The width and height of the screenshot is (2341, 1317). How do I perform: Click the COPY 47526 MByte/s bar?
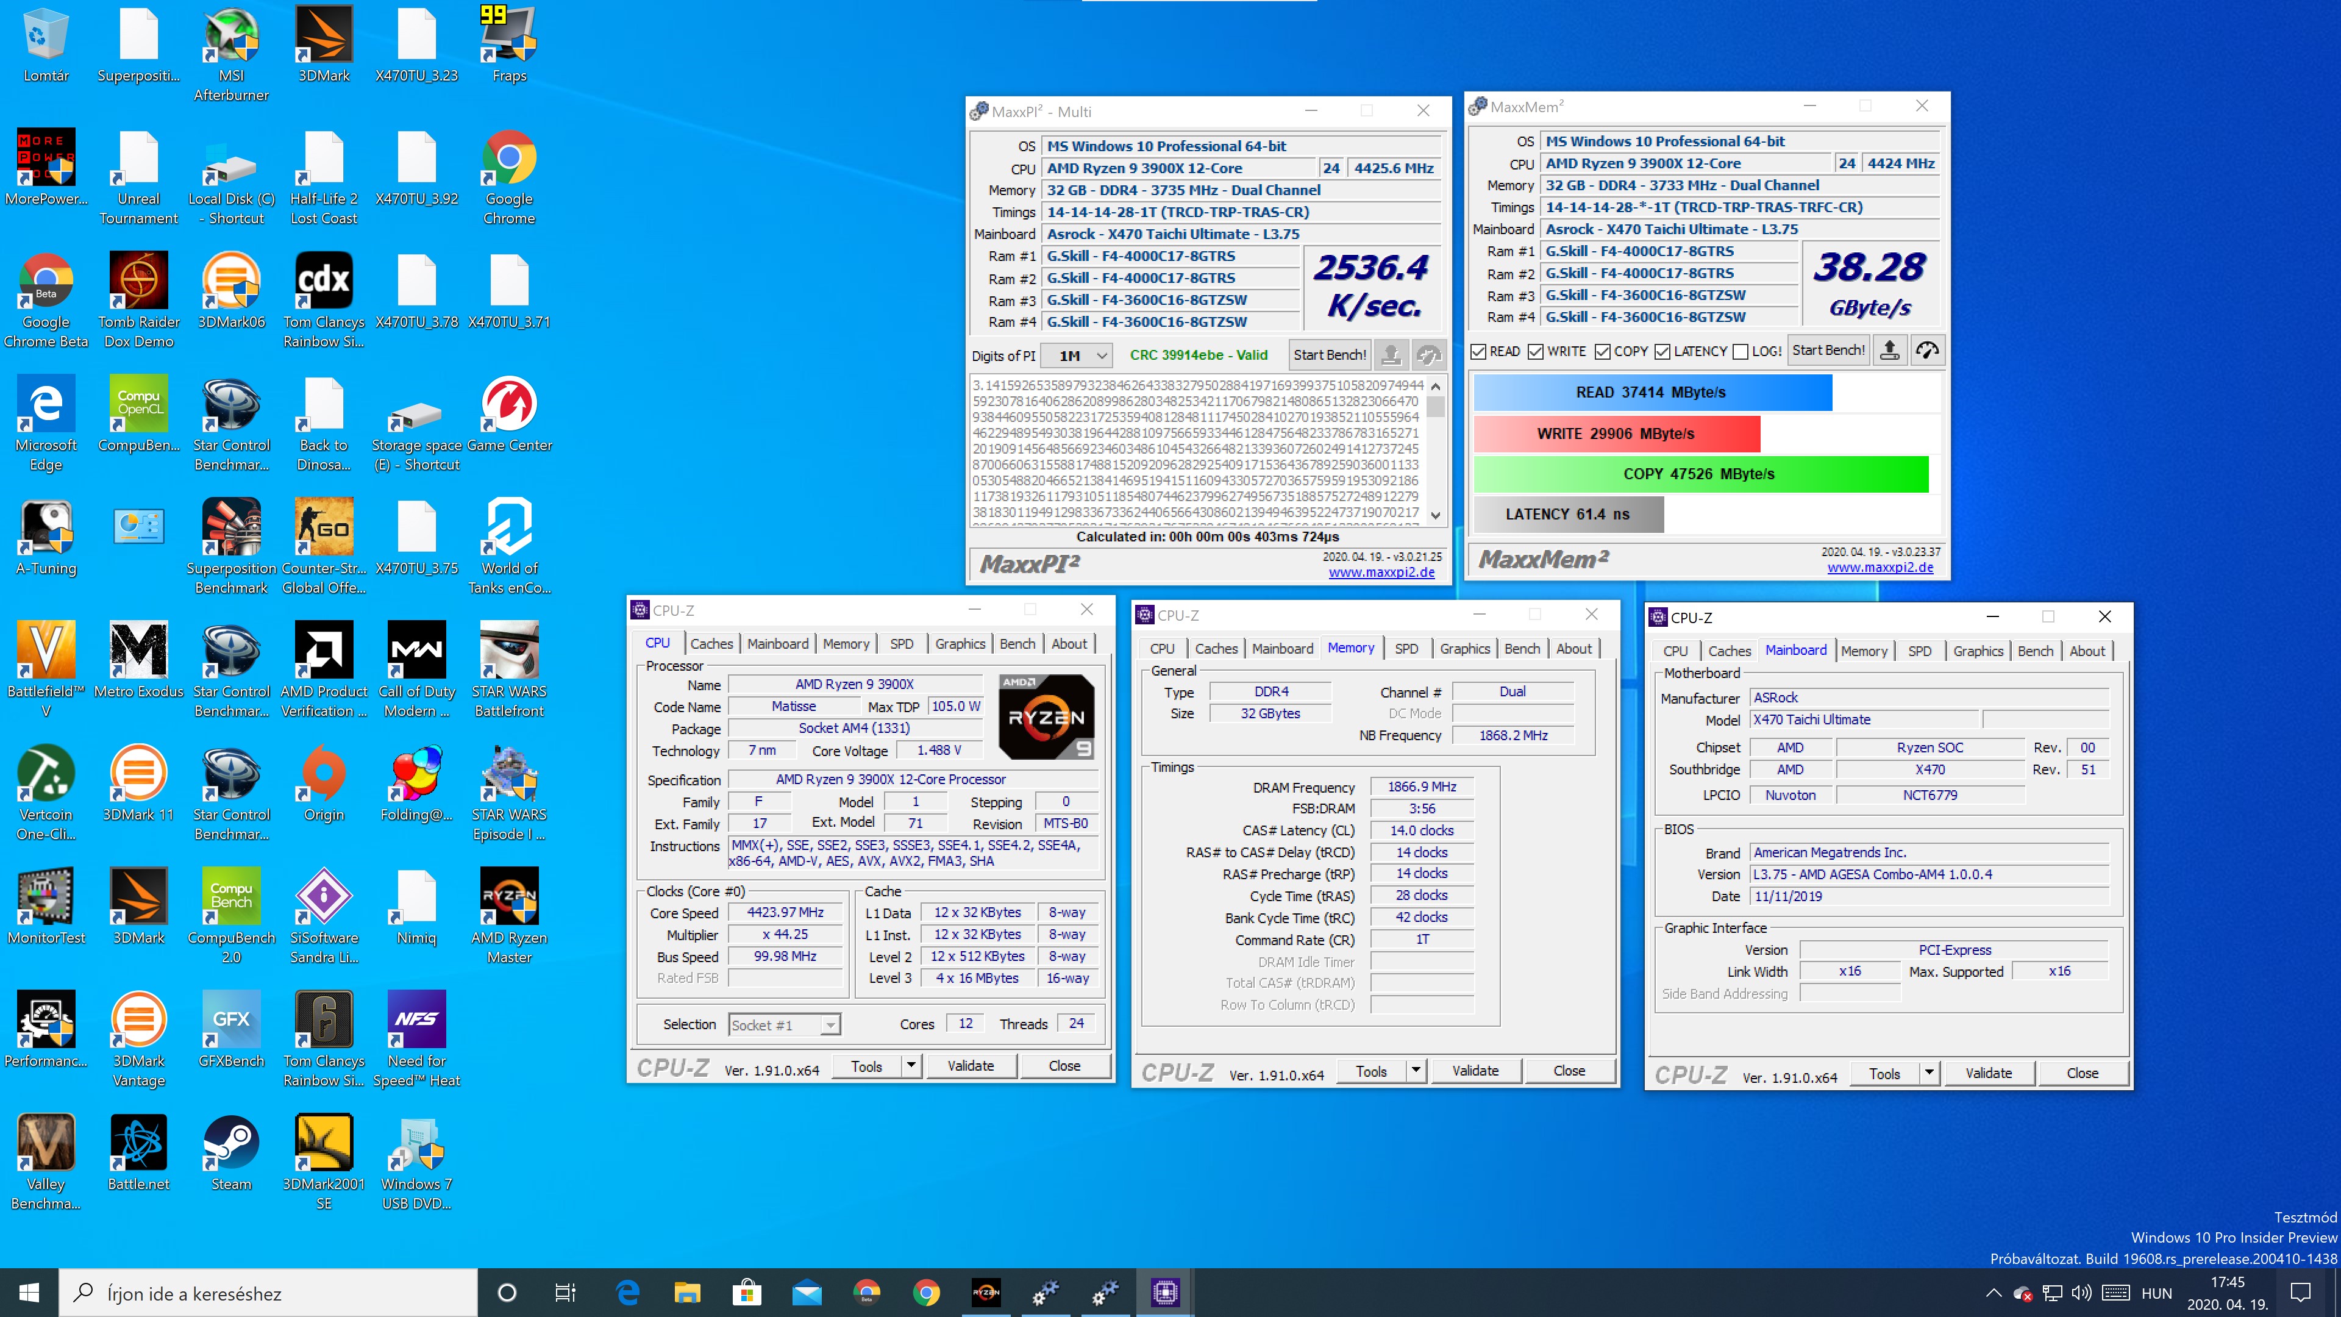pos(1700,474)
